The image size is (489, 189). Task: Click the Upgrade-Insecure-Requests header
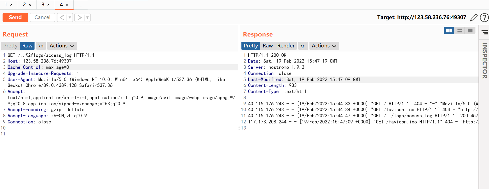tap(43, 73)
